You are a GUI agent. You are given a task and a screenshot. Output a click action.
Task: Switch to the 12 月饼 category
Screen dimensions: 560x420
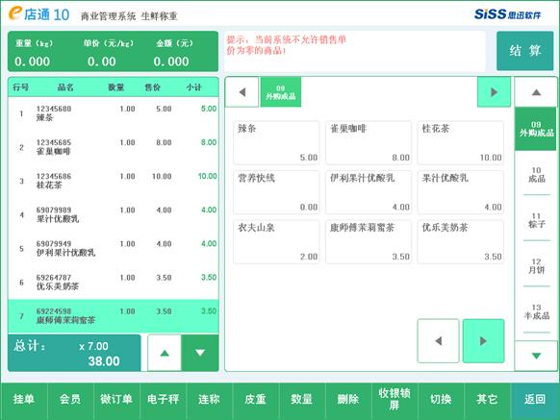(536, 266)
